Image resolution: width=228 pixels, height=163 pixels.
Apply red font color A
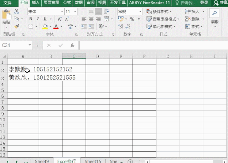56,26
